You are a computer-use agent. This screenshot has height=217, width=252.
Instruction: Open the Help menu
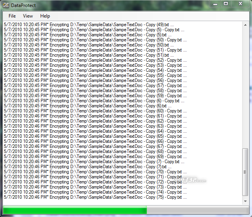tap(45, 16)
